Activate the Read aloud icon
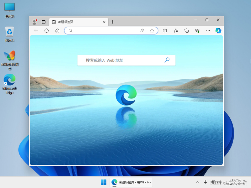The image size is (251, 188). (142, 30)
